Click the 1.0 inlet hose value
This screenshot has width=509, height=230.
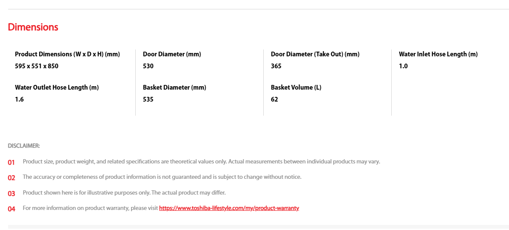click(x=403, y=66)
